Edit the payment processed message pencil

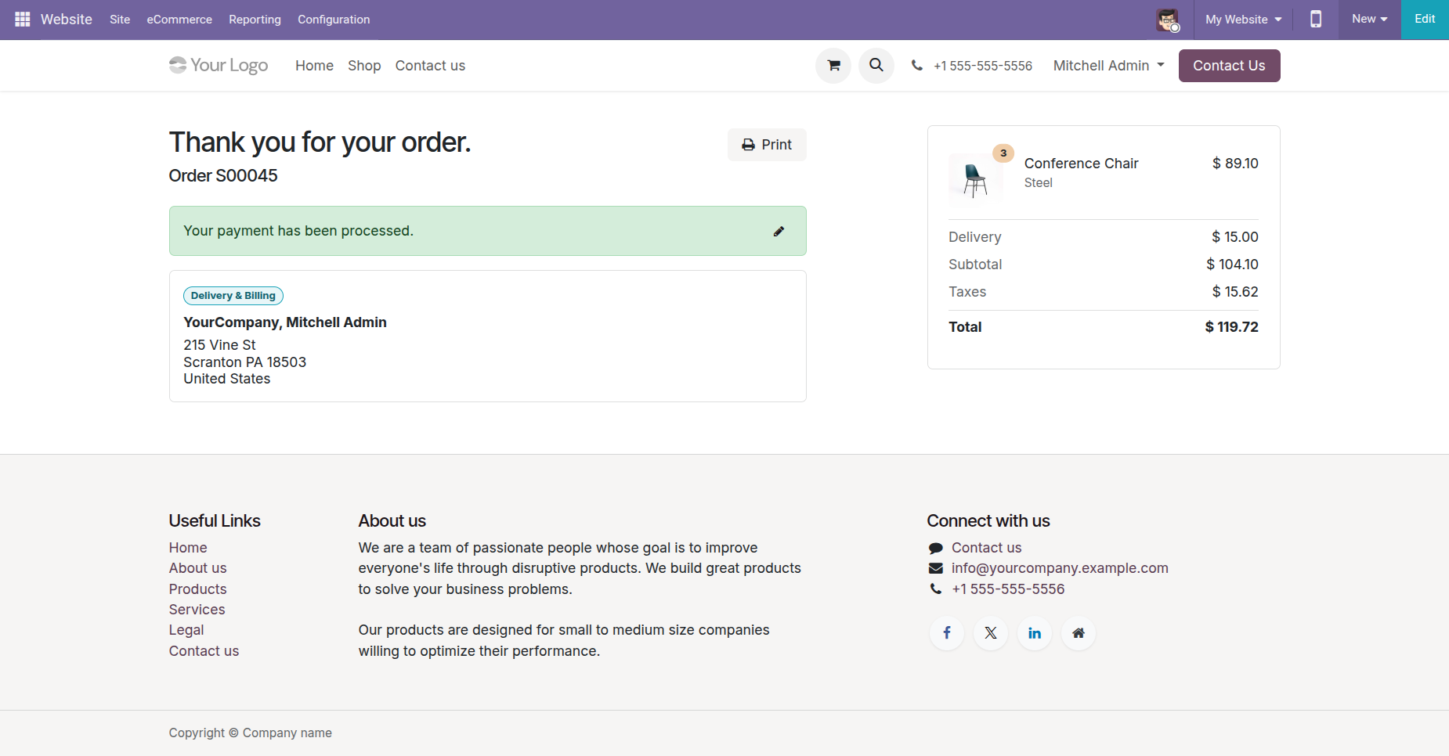pyautogui.click(x=779, y=232)
